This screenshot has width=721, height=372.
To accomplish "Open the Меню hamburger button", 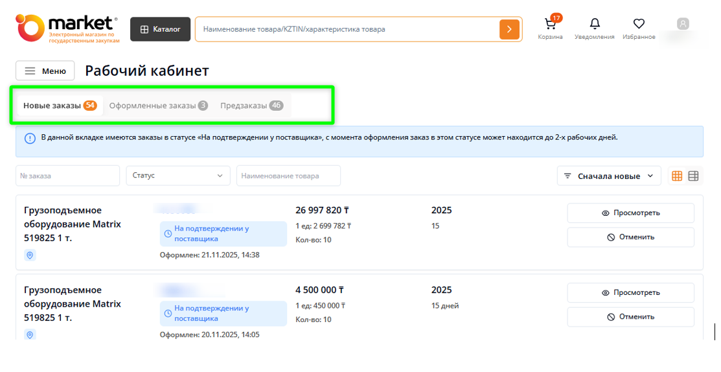I will tap(45, 71).
